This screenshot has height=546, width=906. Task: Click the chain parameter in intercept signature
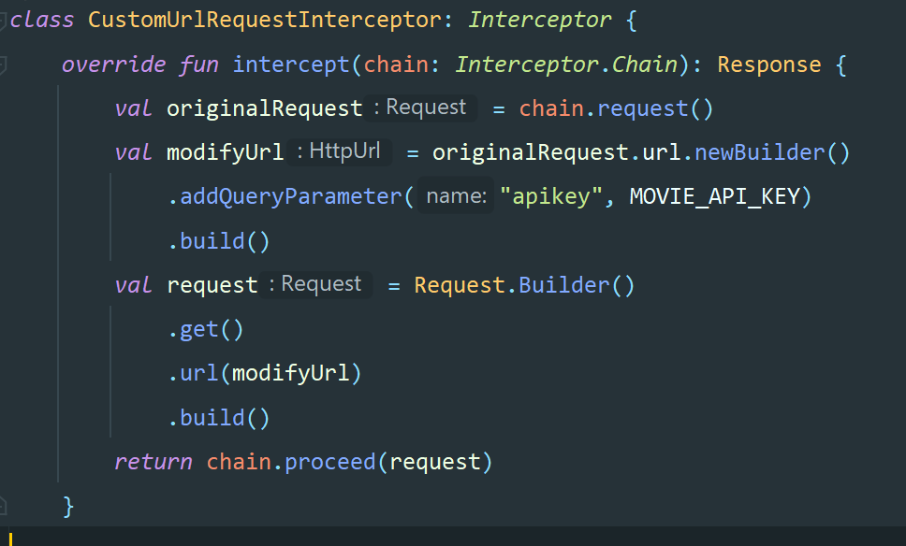396,65
